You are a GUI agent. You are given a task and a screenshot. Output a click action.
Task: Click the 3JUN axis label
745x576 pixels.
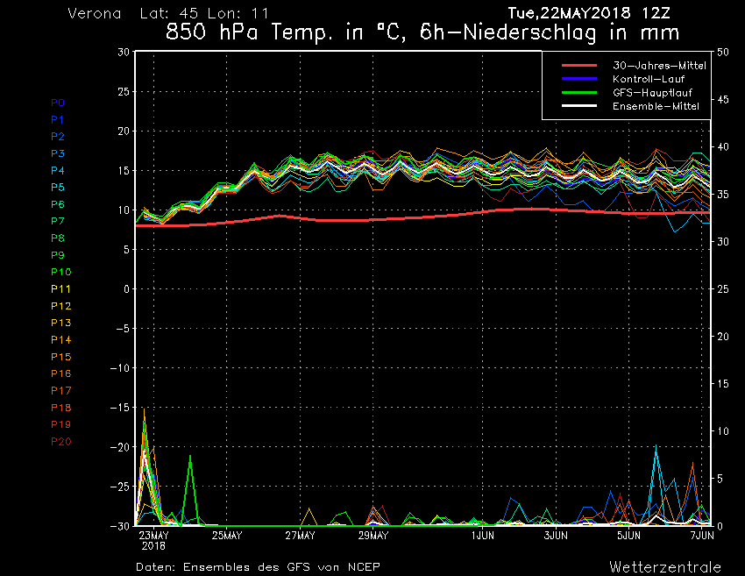pyautogui.click(x=556, y=536)
